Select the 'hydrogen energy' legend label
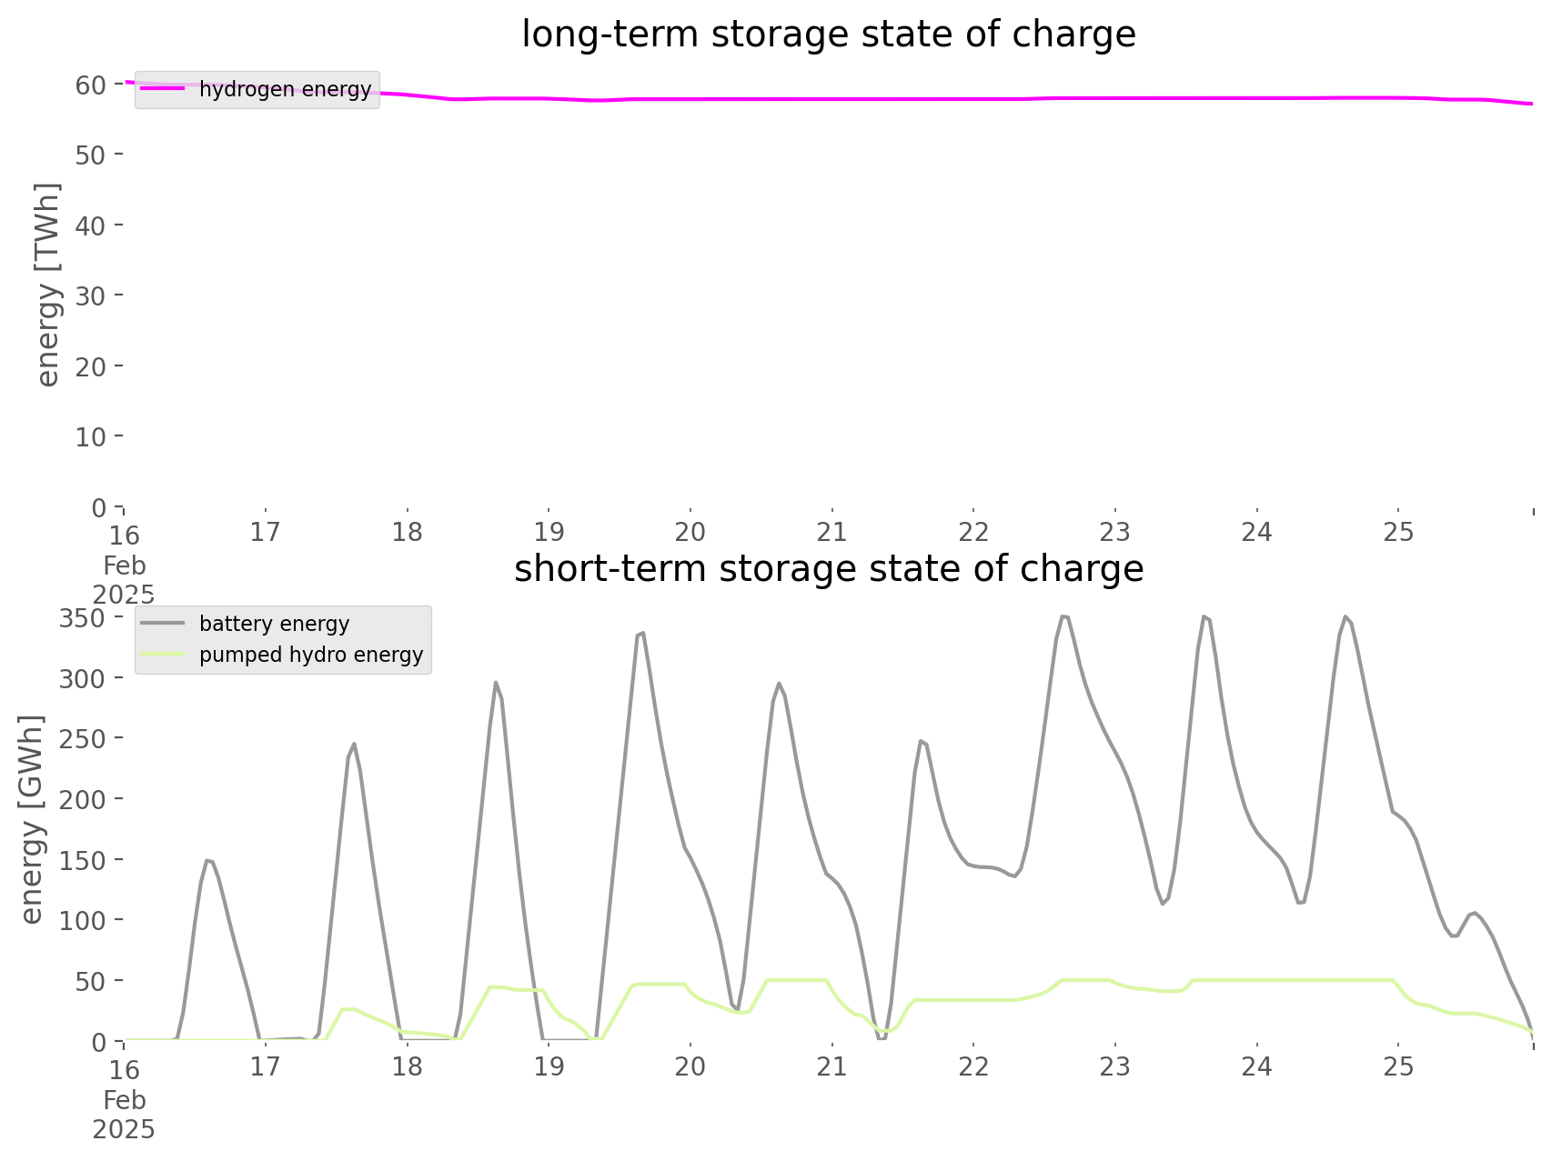Viewport: 1552px width, 1161px height. click(286, 89)
